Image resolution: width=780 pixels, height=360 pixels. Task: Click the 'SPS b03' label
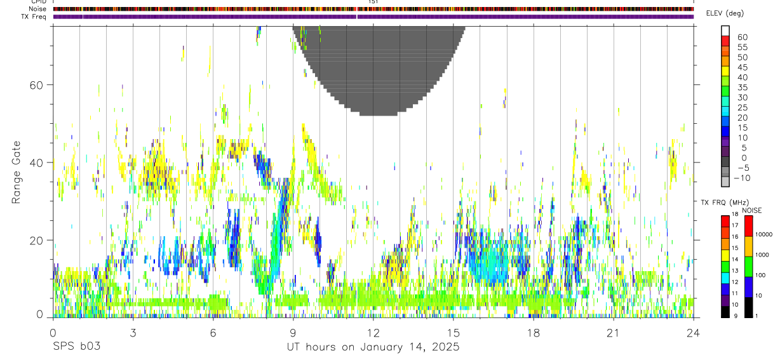point(76,347)
